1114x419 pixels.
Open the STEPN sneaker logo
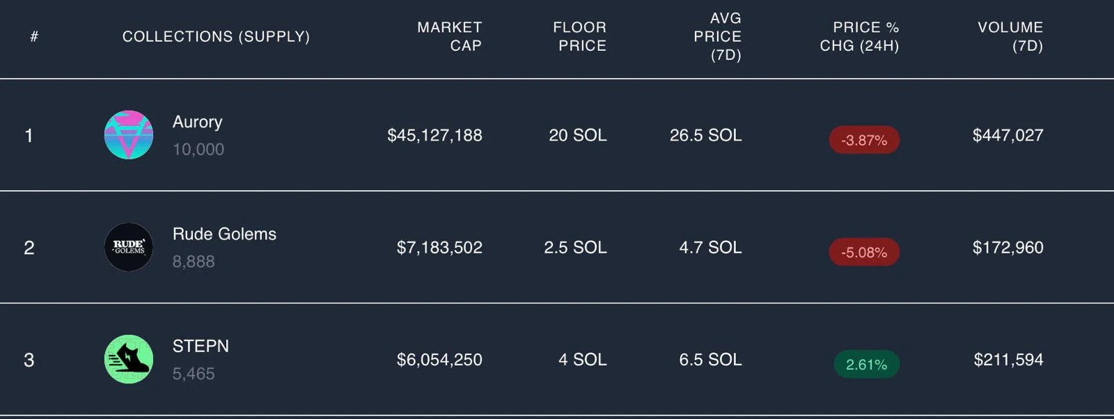coord(129,359)
